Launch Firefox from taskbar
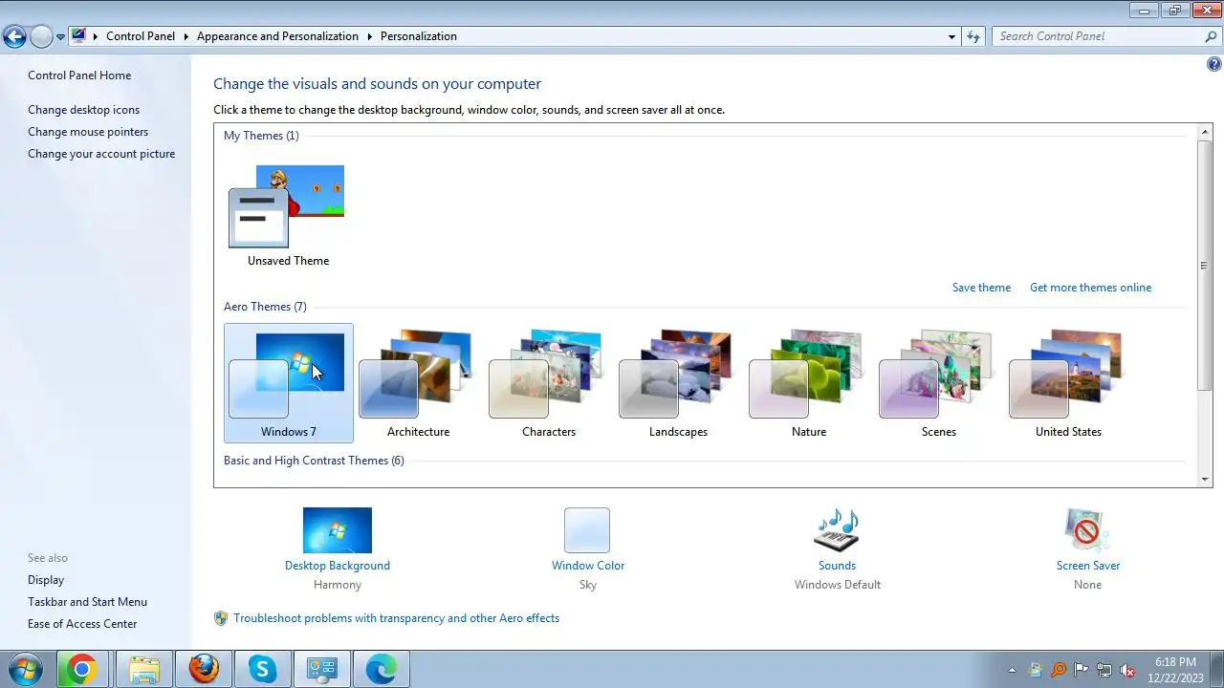This screenshot has height=688, width=1224. tap(204, 669)
